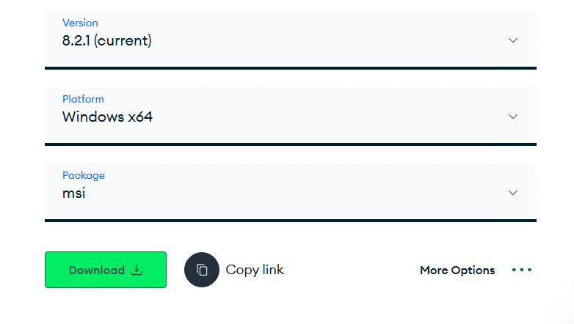Click the three-dot ellipsis icon
Viewport: 574px width, 324px height.
point(522,270)
